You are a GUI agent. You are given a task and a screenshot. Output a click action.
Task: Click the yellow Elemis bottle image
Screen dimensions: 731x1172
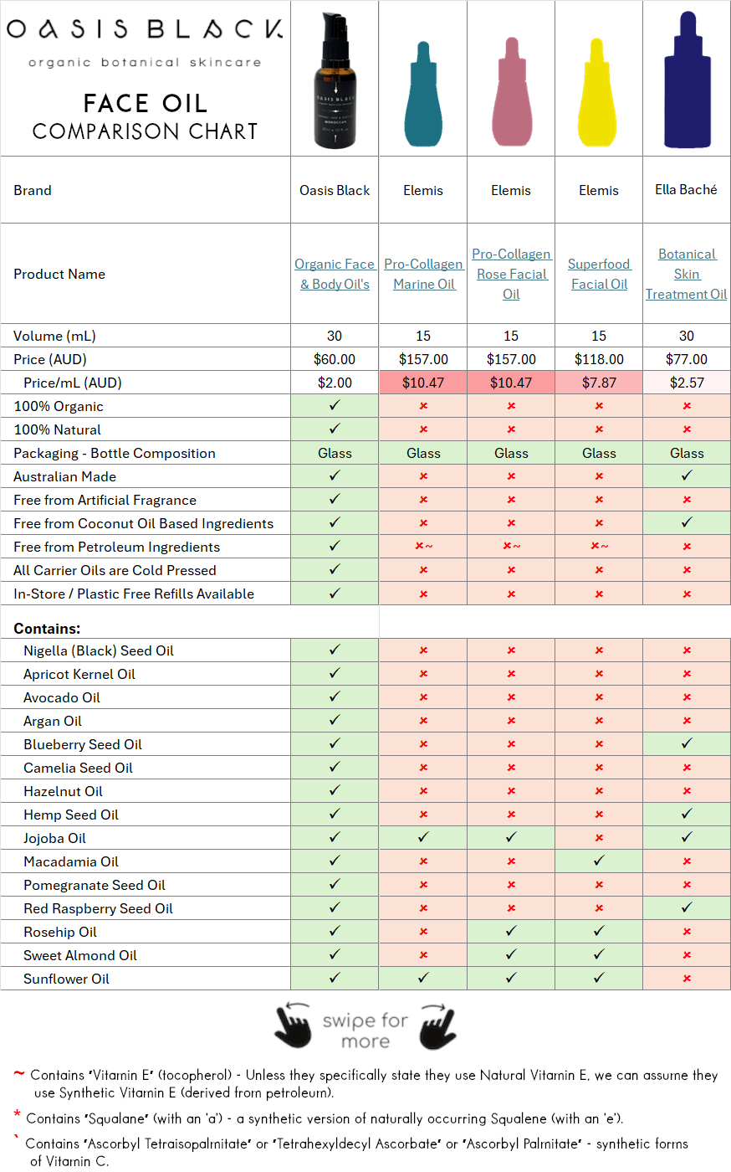point(599,92)
